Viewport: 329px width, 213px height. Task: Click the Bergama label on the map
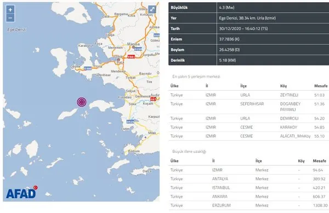click(x=121, y=14)
